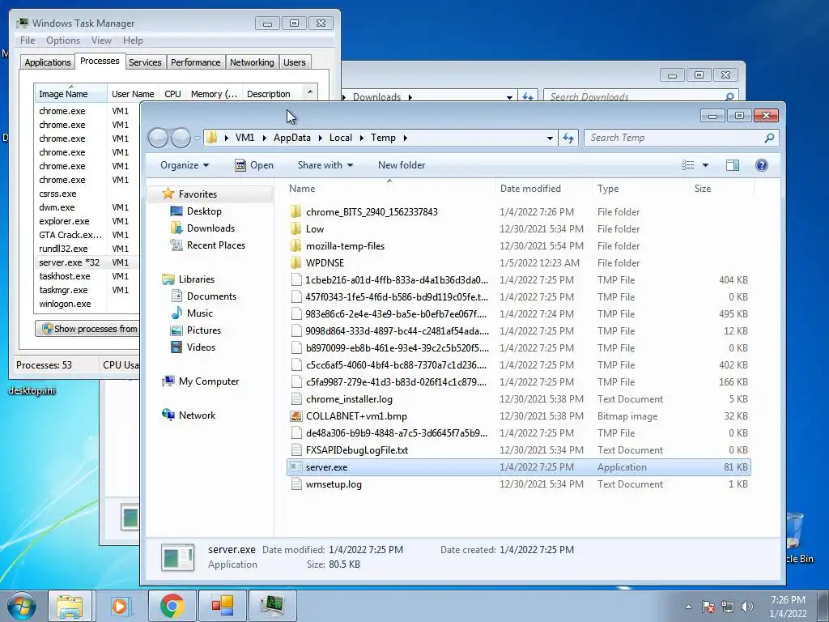Open the Downloads window address history dropdown
829x622 pixels.
[x=509, y=97]
